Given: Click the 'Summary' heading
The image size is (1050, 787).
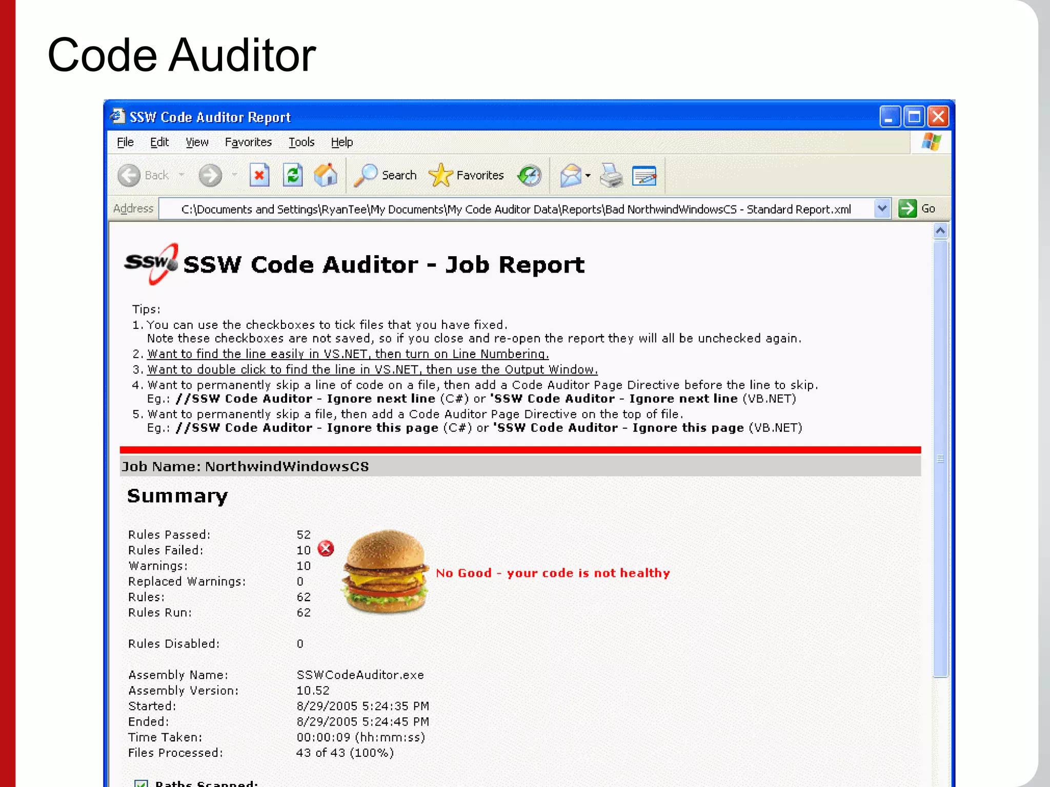Looking at the screenshot, I should pos(177,495).
